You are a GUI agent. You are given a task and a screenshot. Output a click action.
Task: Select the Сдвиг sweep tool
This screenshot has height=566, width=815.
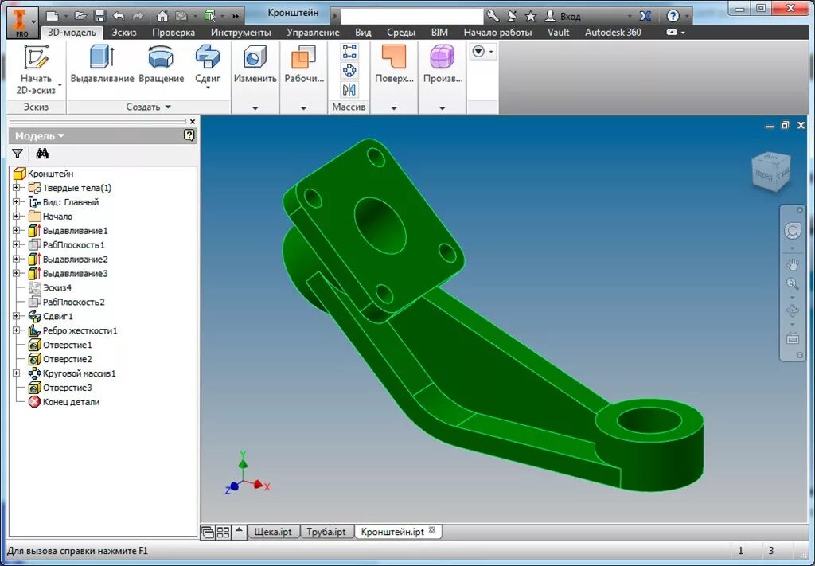(x=208, y=65)
